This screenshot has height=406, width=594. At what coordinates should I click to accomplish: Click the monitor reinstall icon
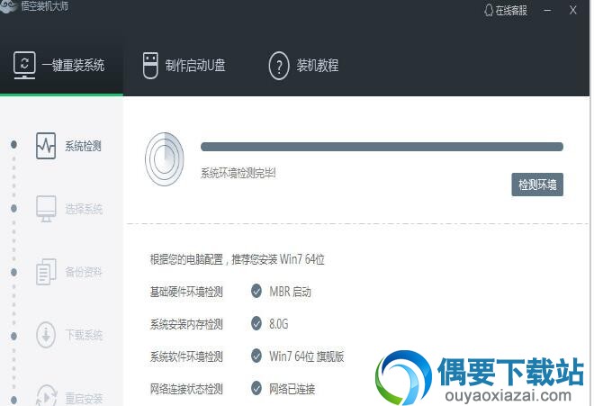click(24, 65)
